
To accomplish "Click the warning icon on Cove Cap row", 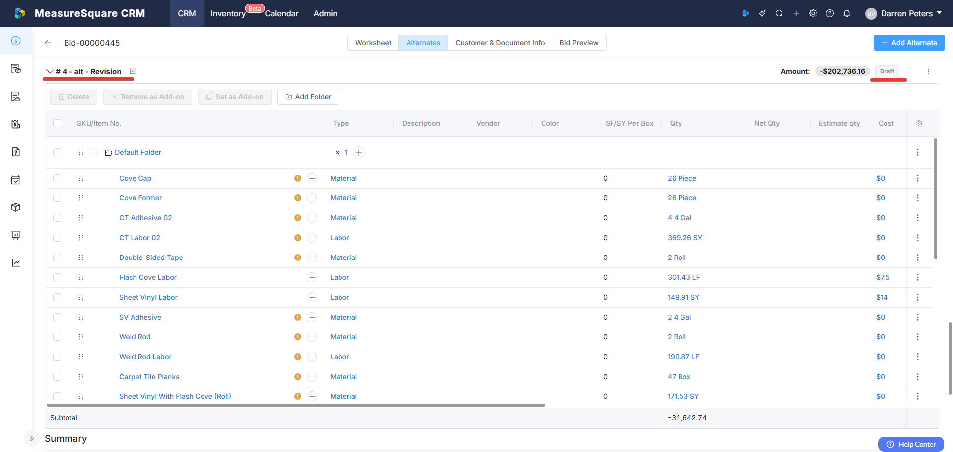I will [x=298, y=178].
